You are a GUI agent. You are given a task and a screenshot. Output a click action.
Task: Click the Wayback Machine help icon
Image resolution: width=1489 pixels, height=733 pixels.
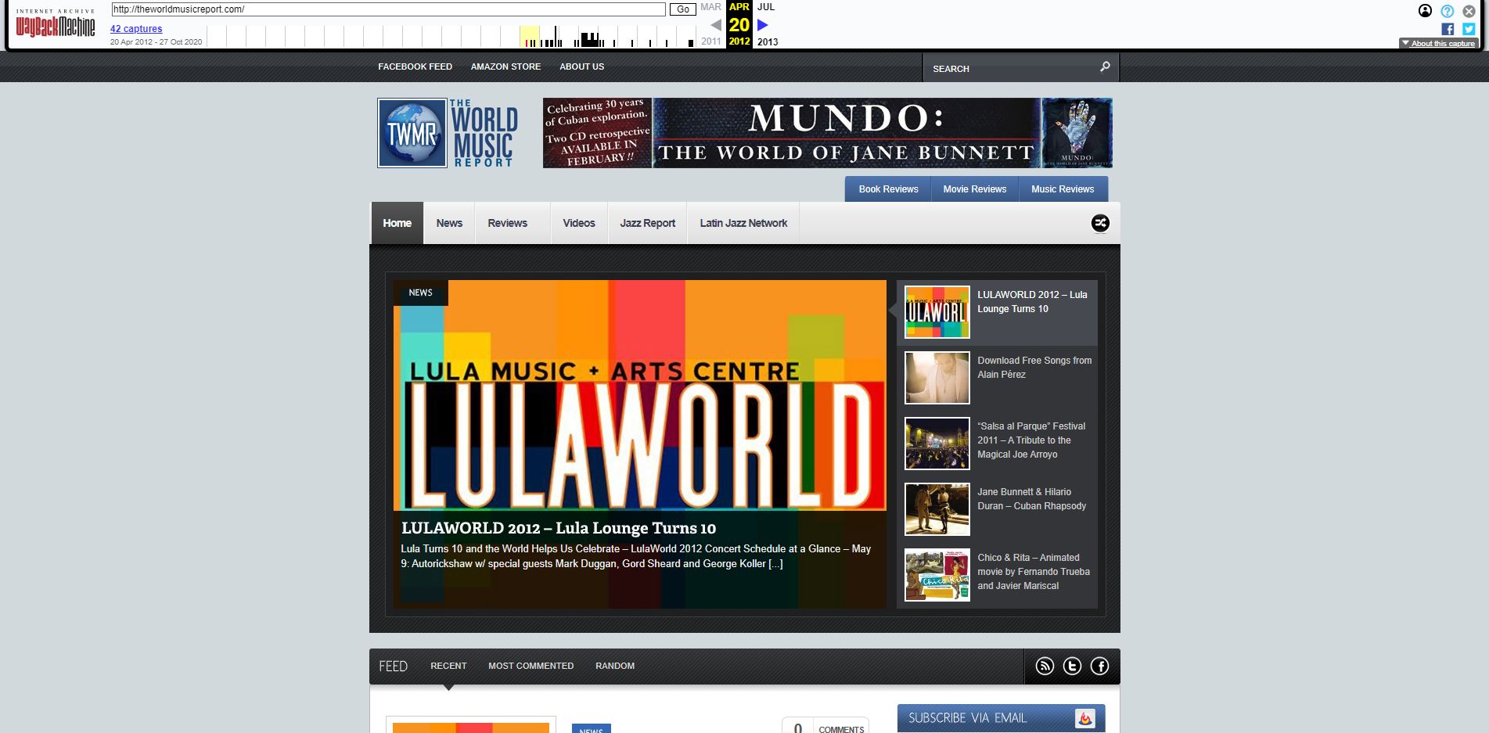pyautogui.click(x=1447, y=11)
